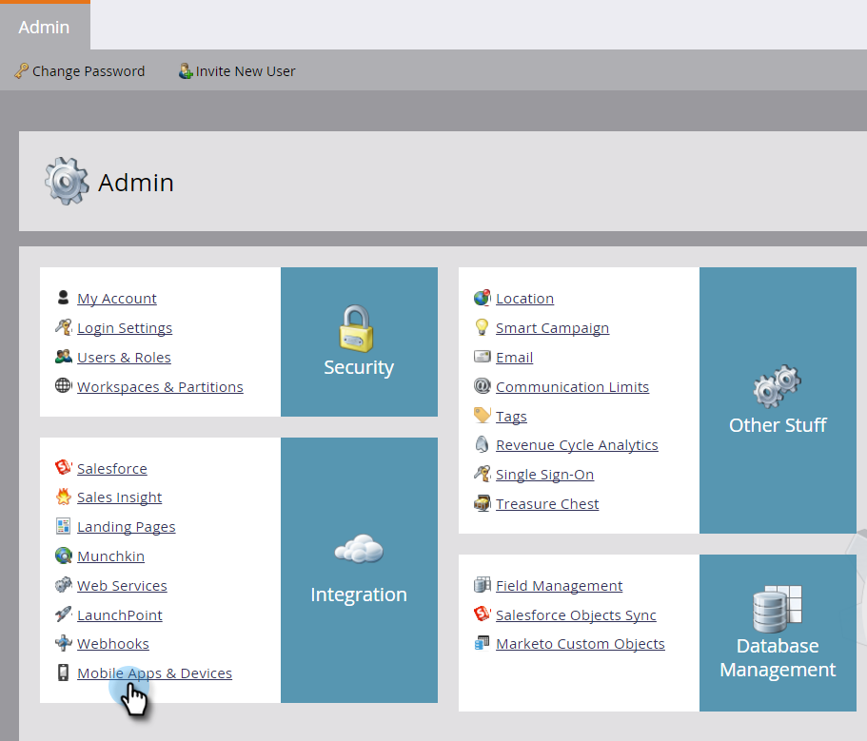The width and height of the screenshot is (867, 741).
Task: Open the Tags link
Action: [x=511, y=417]
